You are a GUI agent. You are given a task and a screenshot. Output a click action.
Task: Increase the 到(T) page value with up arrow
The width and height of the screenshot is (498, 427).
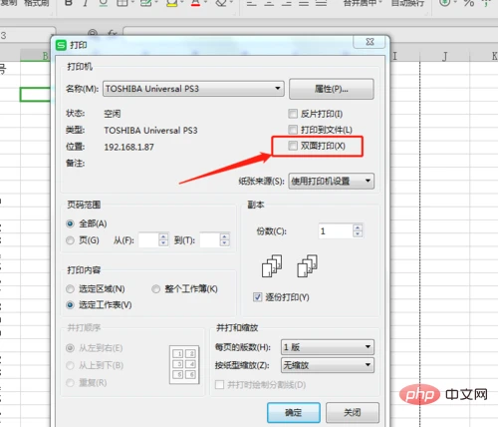pos(225,236)
